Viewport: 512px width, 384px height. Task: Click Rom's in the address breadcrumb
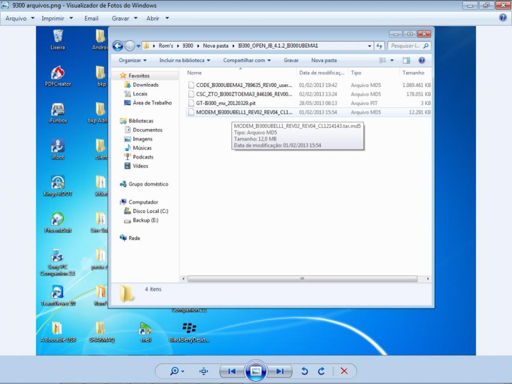(x=166, y=46)
